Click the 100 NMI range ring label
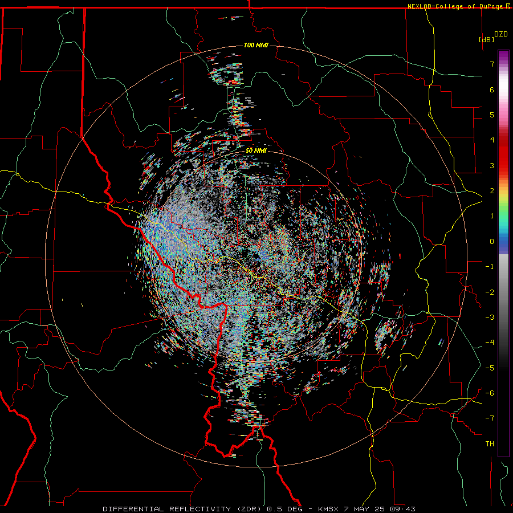 pos(256,45)
